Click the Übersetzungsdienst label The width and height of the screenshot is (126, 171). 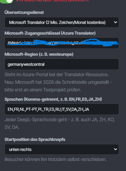(x=24, y=12)
